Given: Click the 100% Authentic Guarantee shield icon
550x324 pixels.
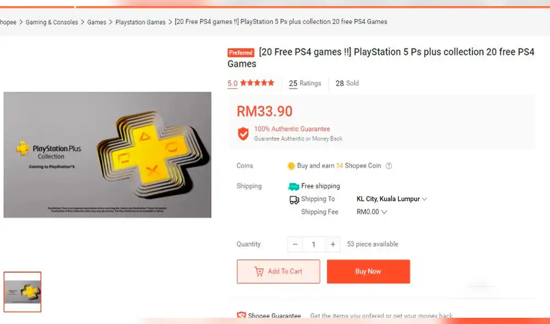Looking at the screenshot, I should 243,133.
